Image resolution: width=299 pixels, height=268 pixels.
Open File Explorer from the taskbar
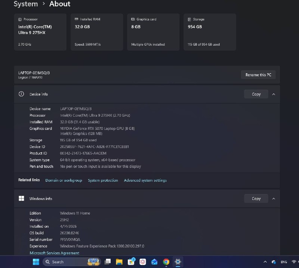point(119,262)
